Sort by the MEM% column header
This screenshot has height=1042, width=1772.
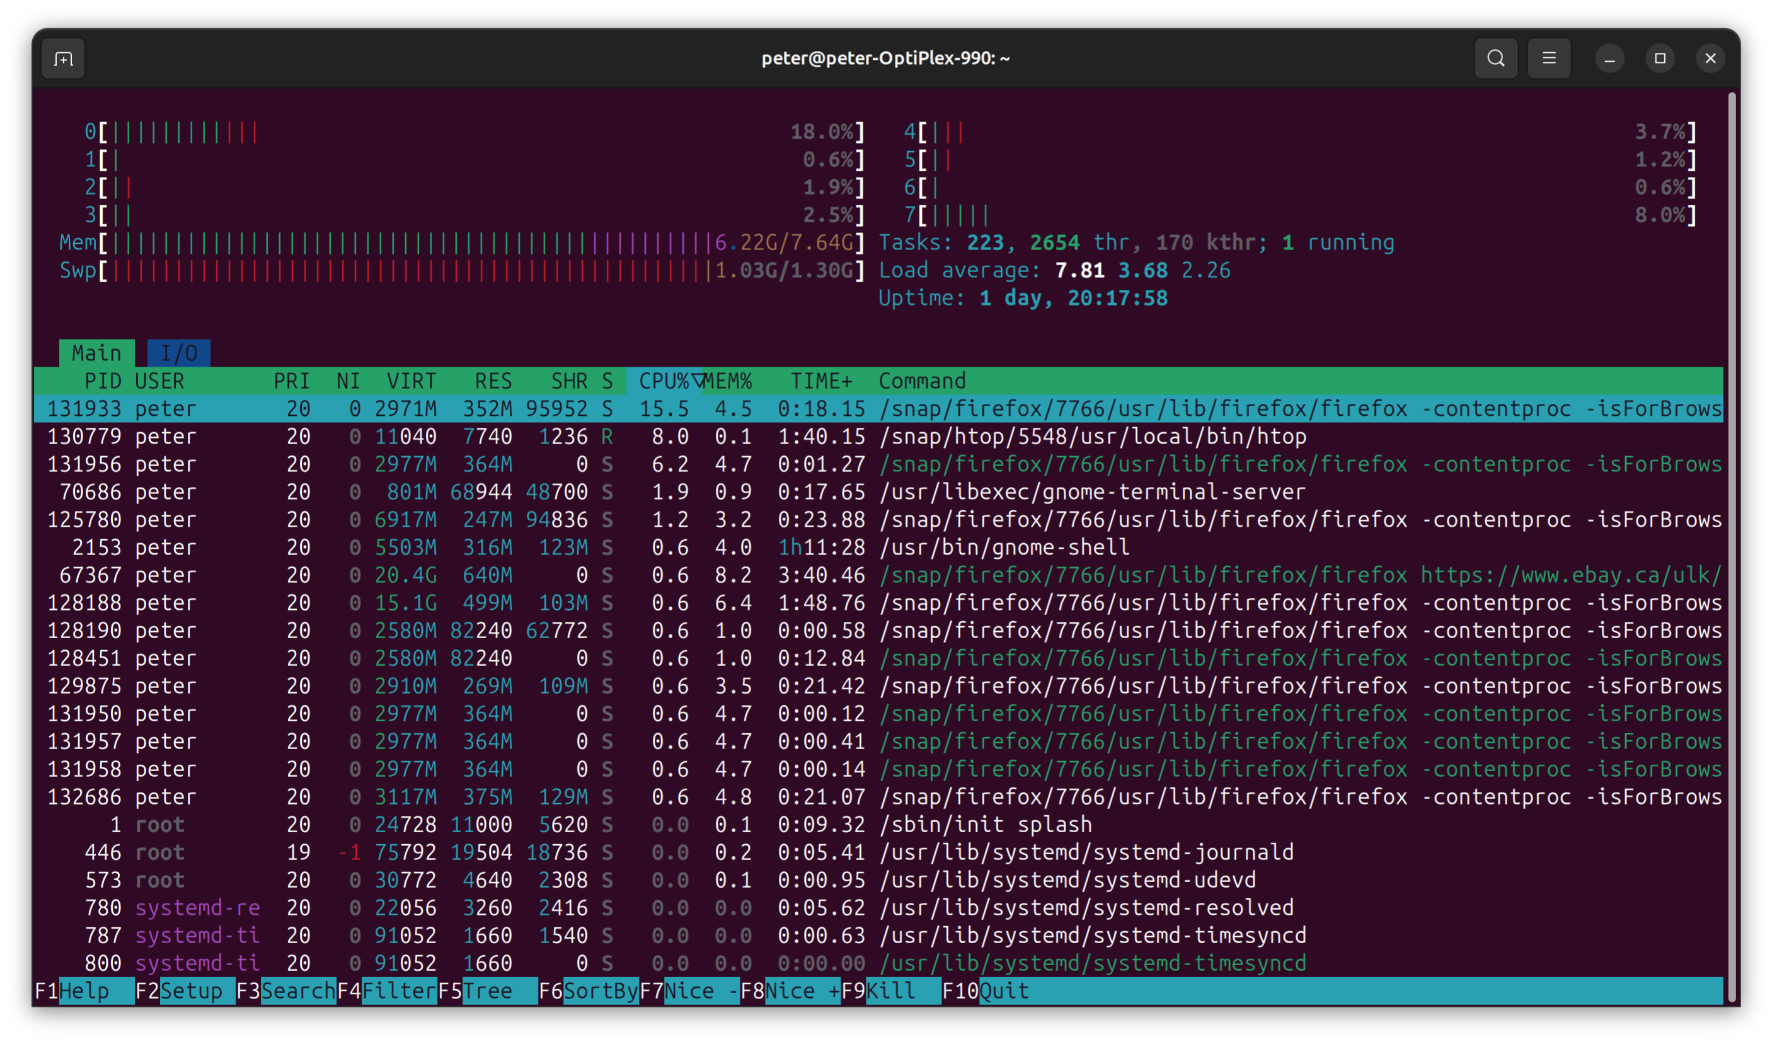point(728,381)
